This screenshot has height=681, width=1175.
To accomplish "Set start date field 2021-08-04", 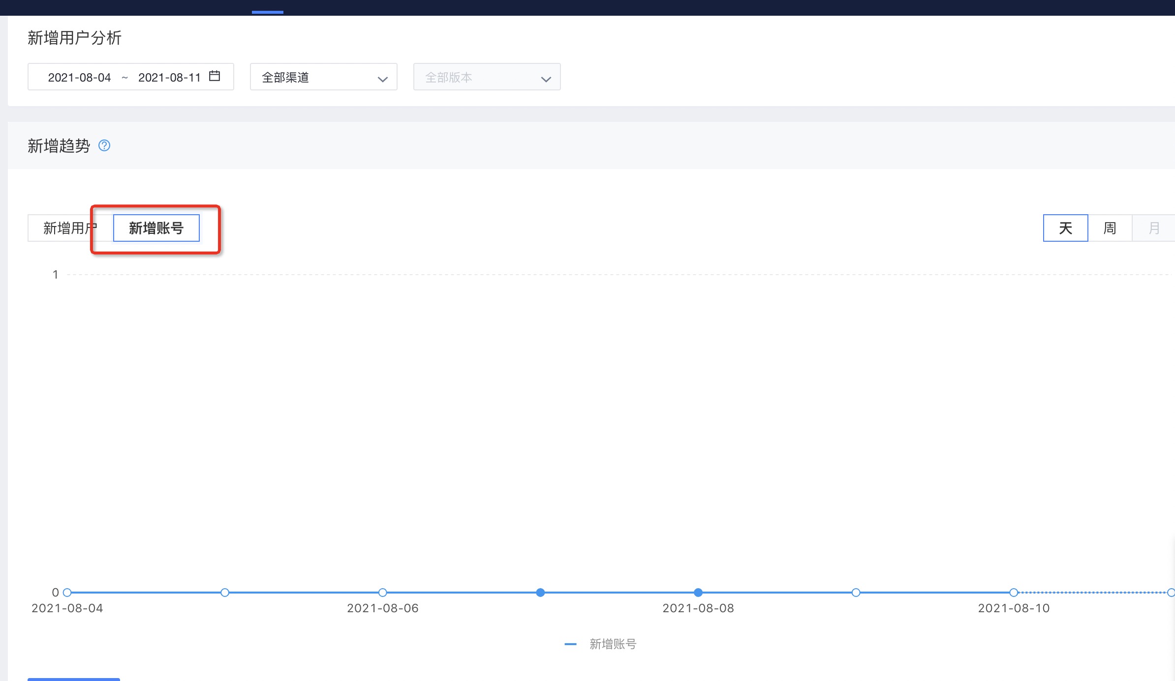I will (x=79, y=77).
